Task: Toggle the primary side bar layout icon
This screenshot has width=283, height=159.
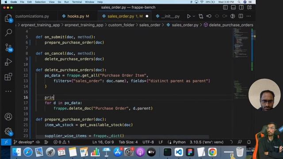Action: pos(225,8)
